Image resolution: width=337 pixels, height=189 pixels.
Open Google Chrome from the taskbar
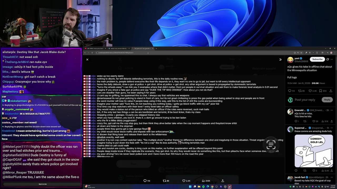click(212, 187)
